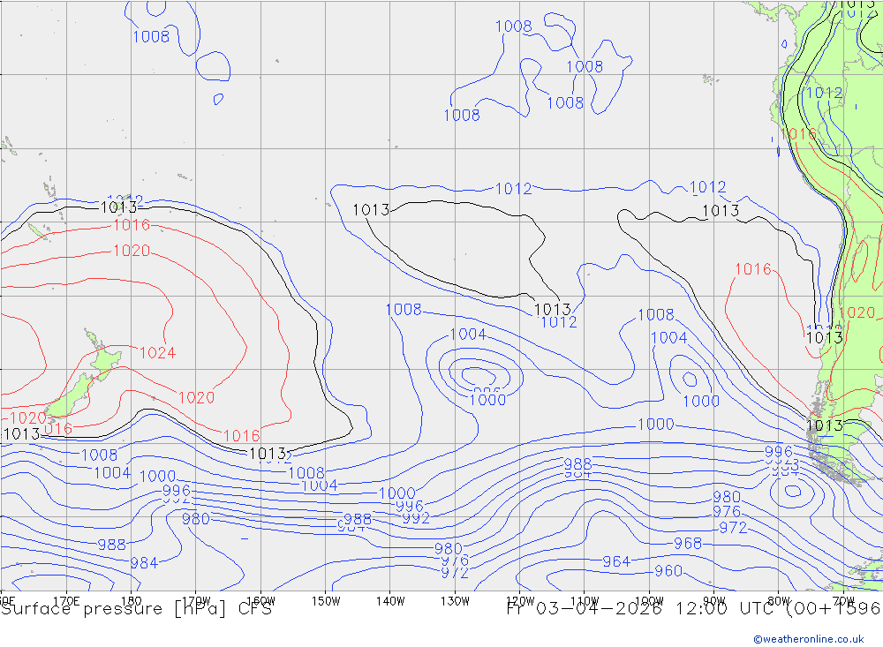Click the red 1024 isobar label
The height and width of the screenshot is (647, 883).
pyautogui.click(x=158, y=353)
